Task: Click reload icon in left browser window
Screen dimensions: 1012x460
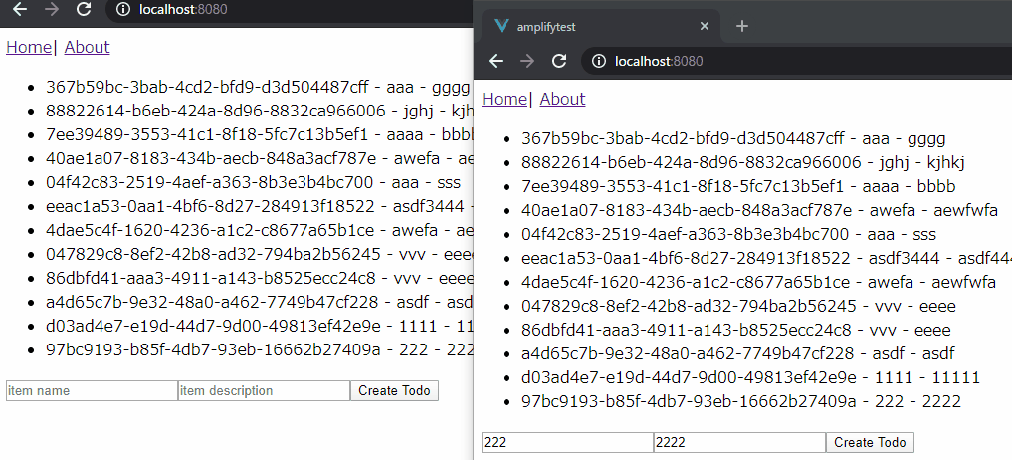Action: [x=84, y=9]
